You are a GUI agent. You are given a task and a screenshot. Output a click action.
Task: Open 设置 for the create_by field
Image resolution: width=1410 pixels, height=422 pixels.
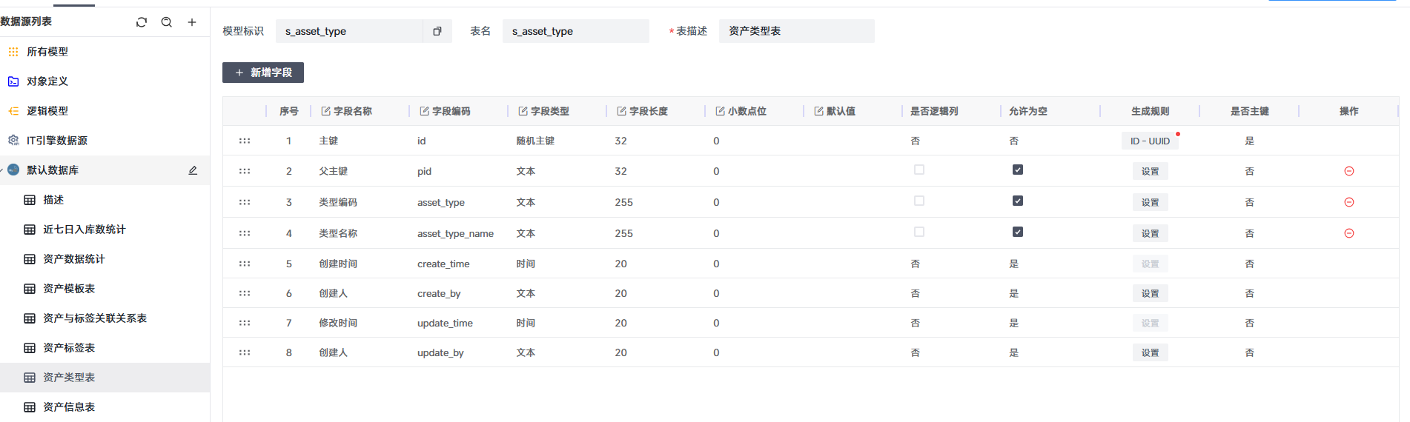[x=1150, y=293]
